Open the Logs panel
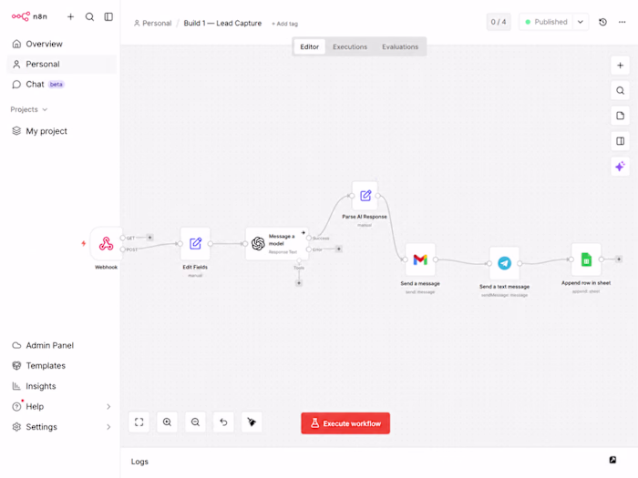 (139, 462)
